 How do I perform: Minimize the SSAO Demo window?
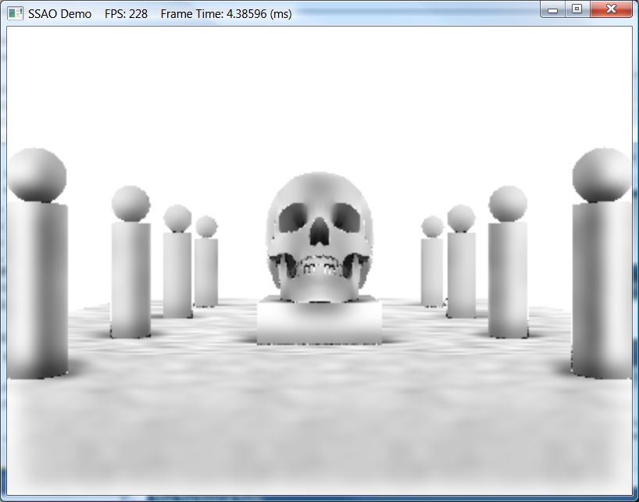pos(553,9)
